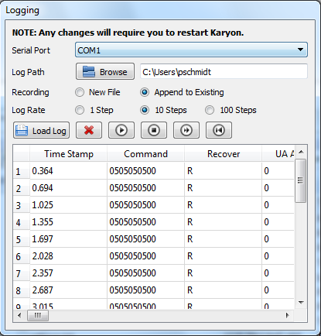
Task: Click the Time Stamp column header
Action: [69, 154]
